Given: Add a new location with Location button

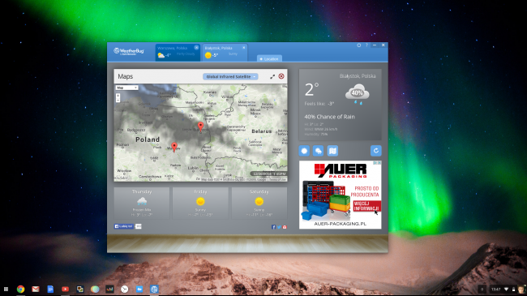Looking at the screenshot, I should point(269,58).
